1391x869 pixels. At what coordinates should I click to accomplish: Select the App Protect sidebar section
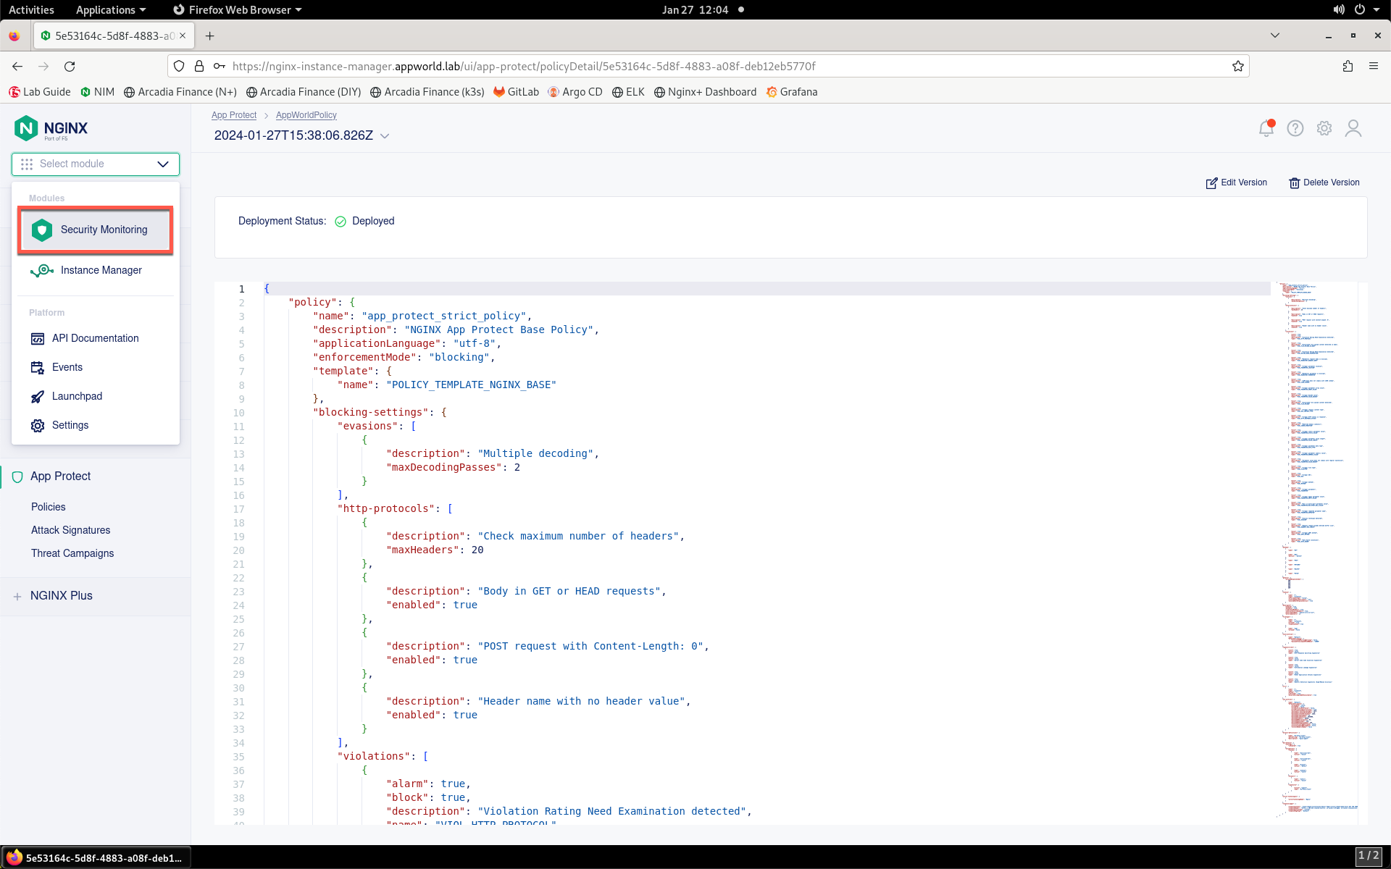60,477
